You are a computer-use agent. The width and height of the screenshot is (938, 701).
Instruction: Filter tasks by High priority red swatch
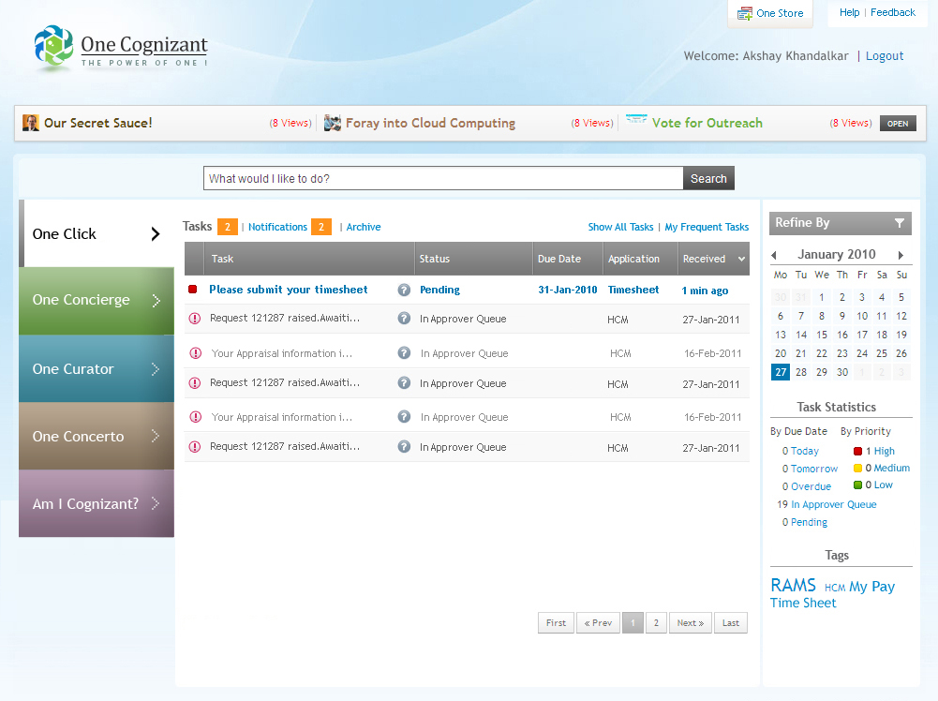(x=857, y=451)
